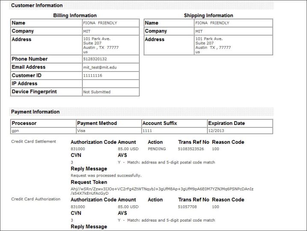
Task: Click the expiration date 12/2013
Action: coord(215,130)
